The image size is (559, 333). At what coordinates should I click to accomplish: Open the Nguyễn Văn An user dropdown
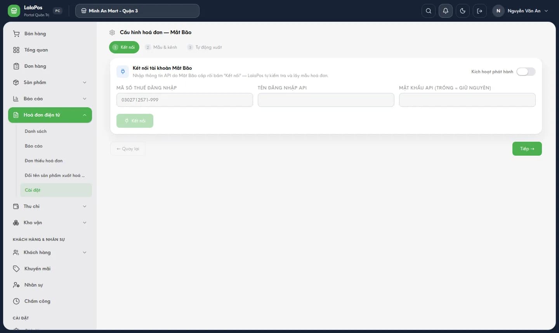coord(521,11)
